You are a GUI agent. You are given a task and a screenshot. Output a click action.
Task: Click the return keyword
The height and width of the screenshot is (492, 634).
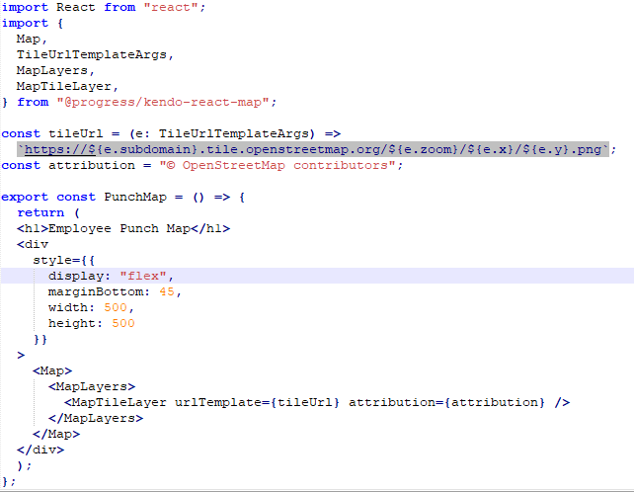tap(40, 212)
